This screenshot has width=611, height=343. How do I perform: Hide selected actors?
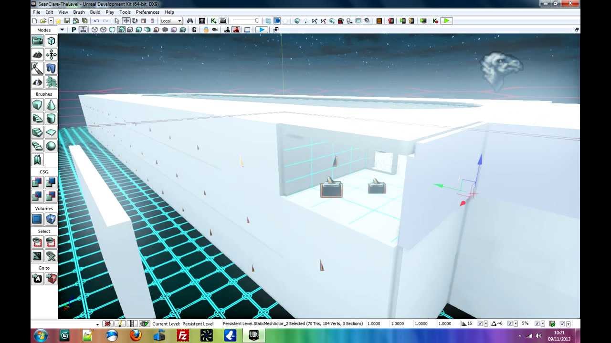click(x=51, y=242)
